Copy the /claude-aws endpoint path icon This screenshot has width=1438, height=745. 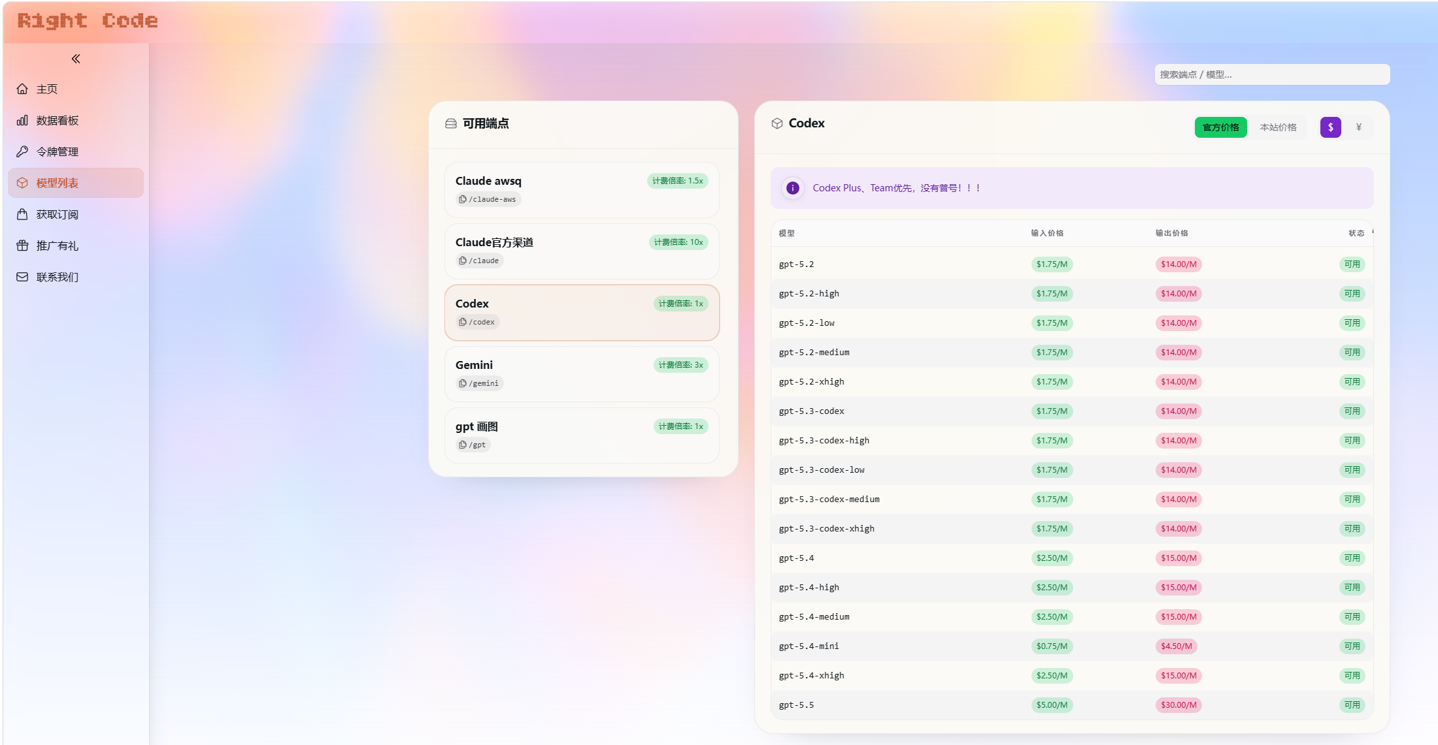coord(463,199)
